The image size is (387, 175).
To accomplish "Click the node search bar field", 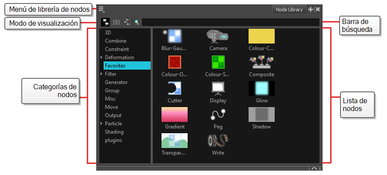I will 231,22.
